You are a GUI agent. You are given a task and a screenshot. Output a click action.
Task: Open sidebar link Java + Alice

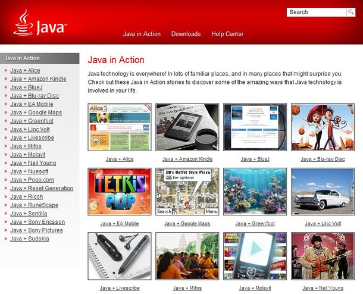[x=25, y=70]
